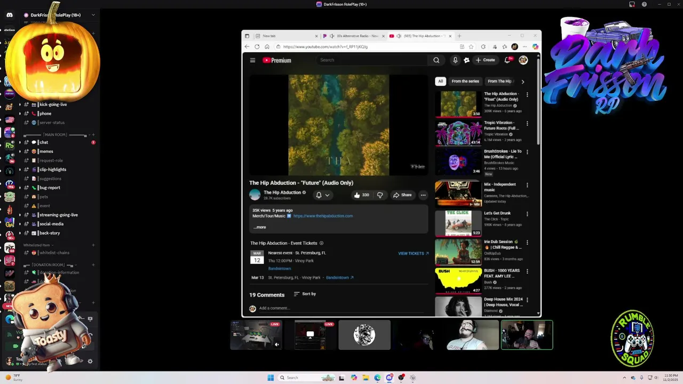Image resolution: width=683 pixels, height=384 pixels.
Task: Open more actions beside the Share button
Action: [x=423, y=195]
